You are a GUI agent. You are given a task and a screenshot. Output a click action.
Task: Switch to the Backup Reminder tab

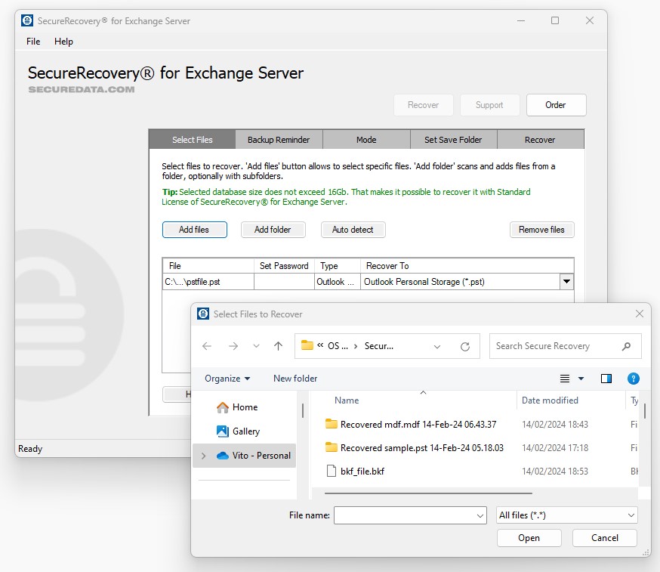click(278, 140)
